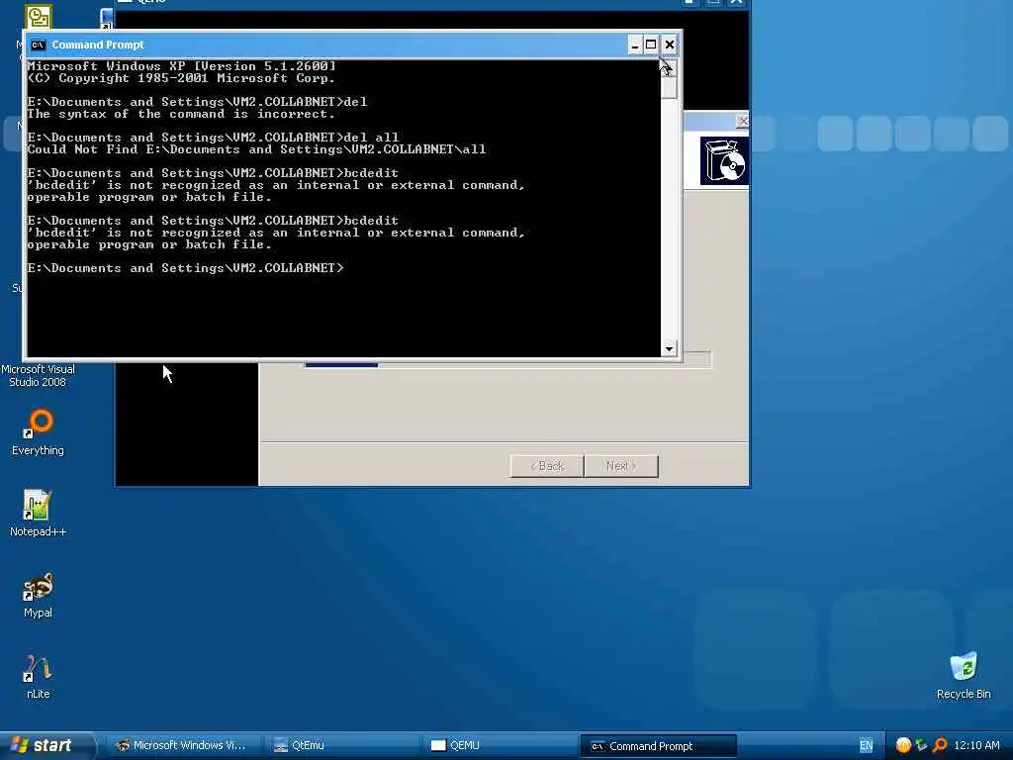Open Microsoft Visual Studio 2008 desktop shortcut
The height and width of the screenshot is (760, 1013).
(38, 375)
